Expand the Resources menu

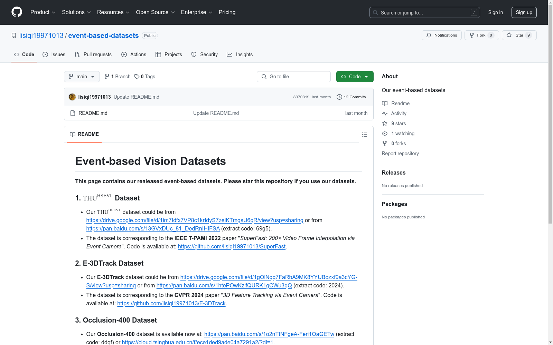click(x=113, y=12)
